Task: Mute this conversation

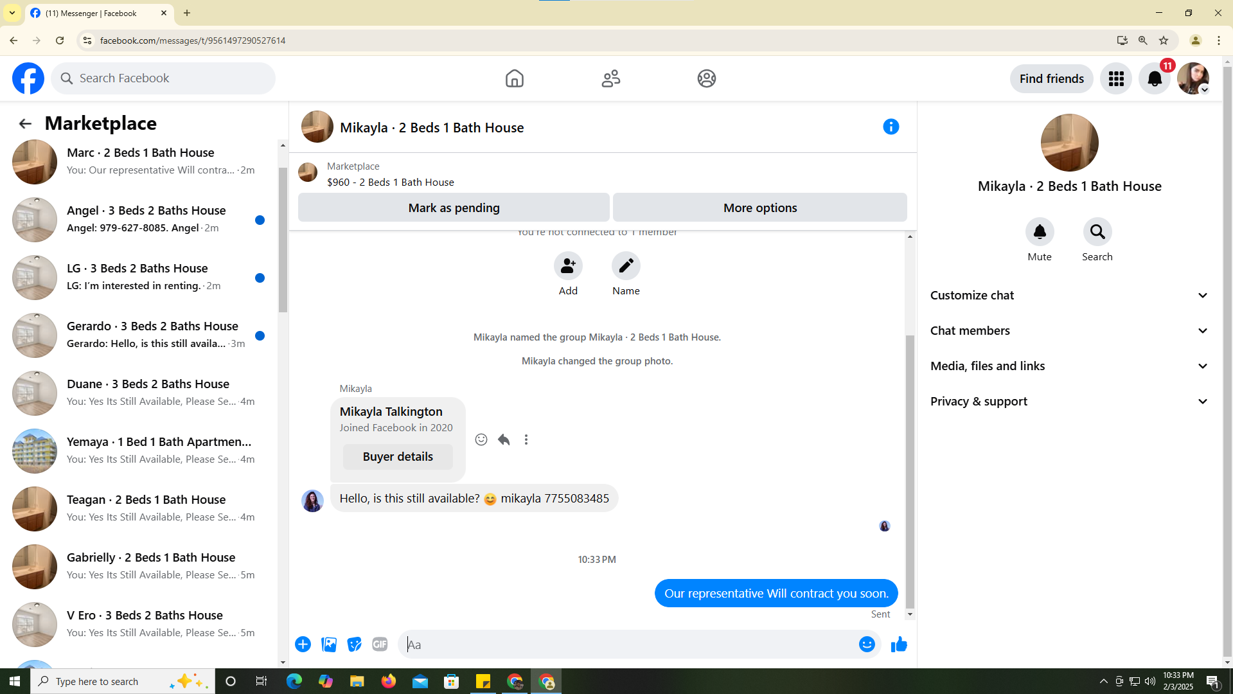Action: click(x=1040, y=232)
